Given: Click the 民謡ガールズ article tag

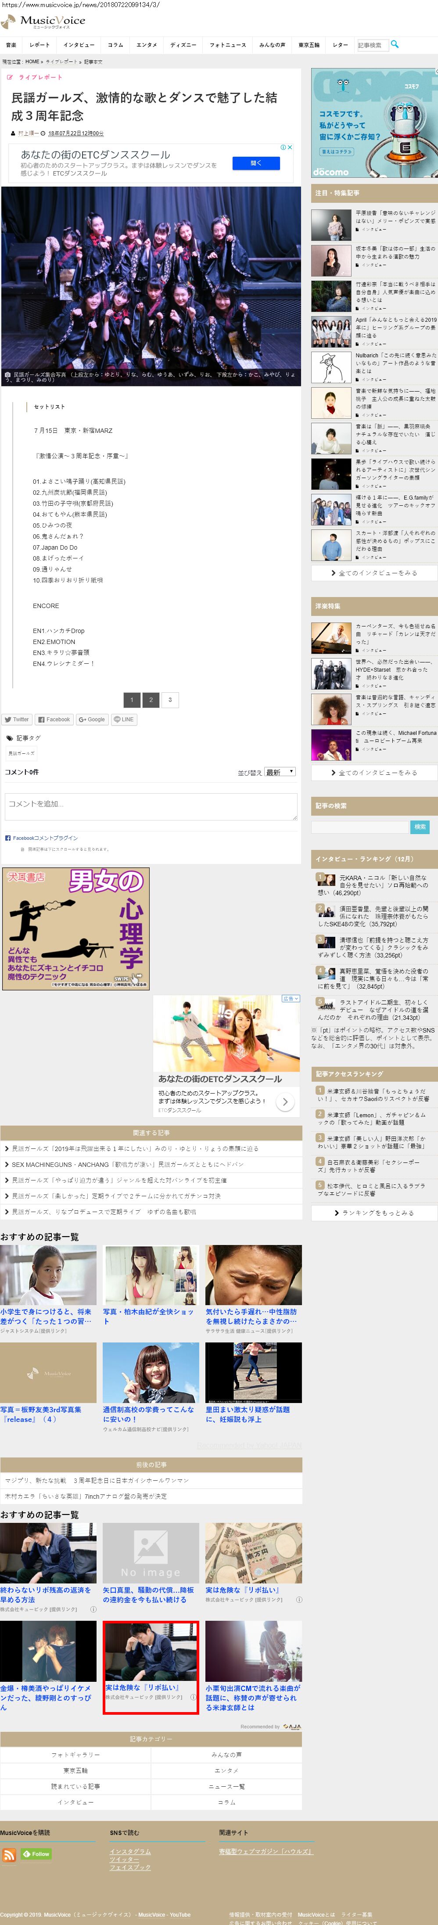Looking at the screenshot, I should pyautogui.click(x=22, y=753).
